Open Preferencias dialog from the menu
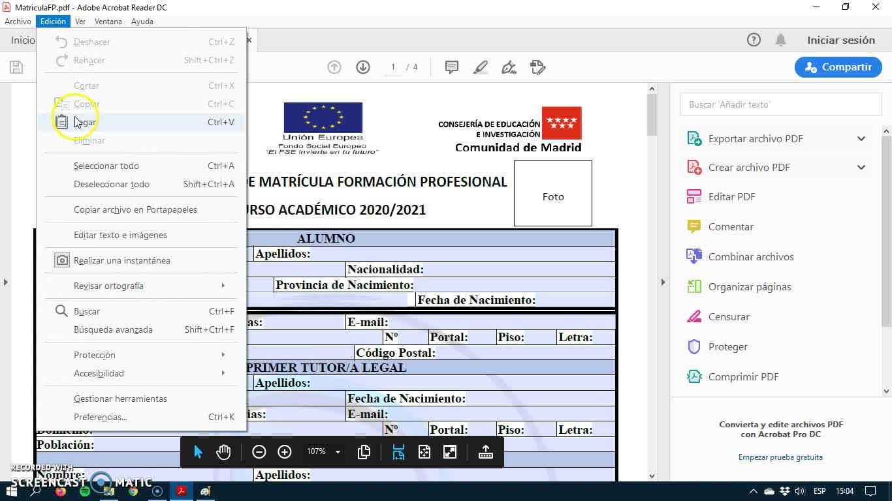Screen dimensions: 892x501 click(x=141, y=417)
